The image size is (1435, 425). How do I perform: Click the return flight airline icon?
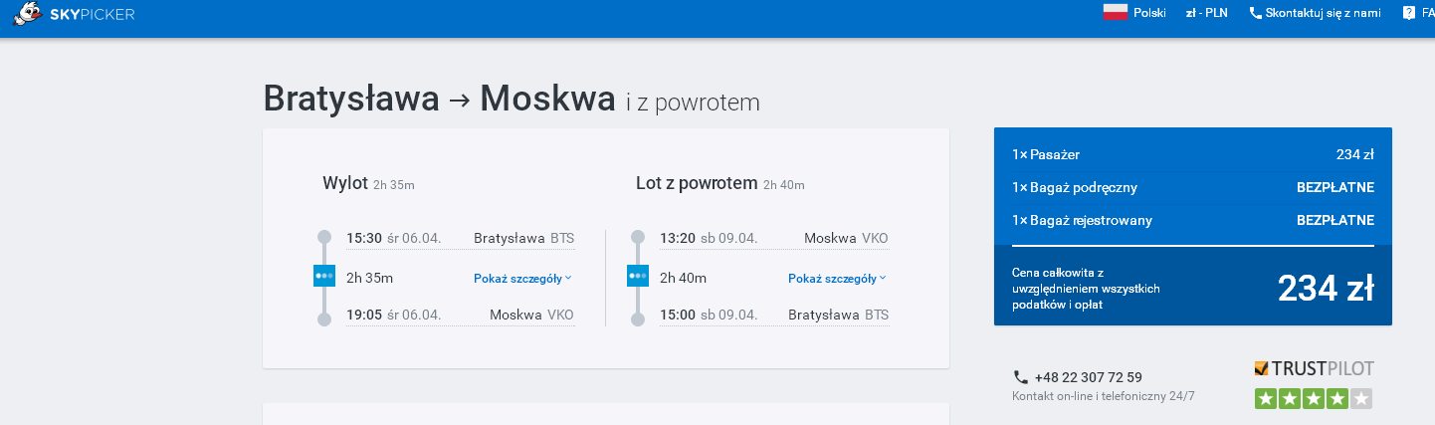(637, 277)
